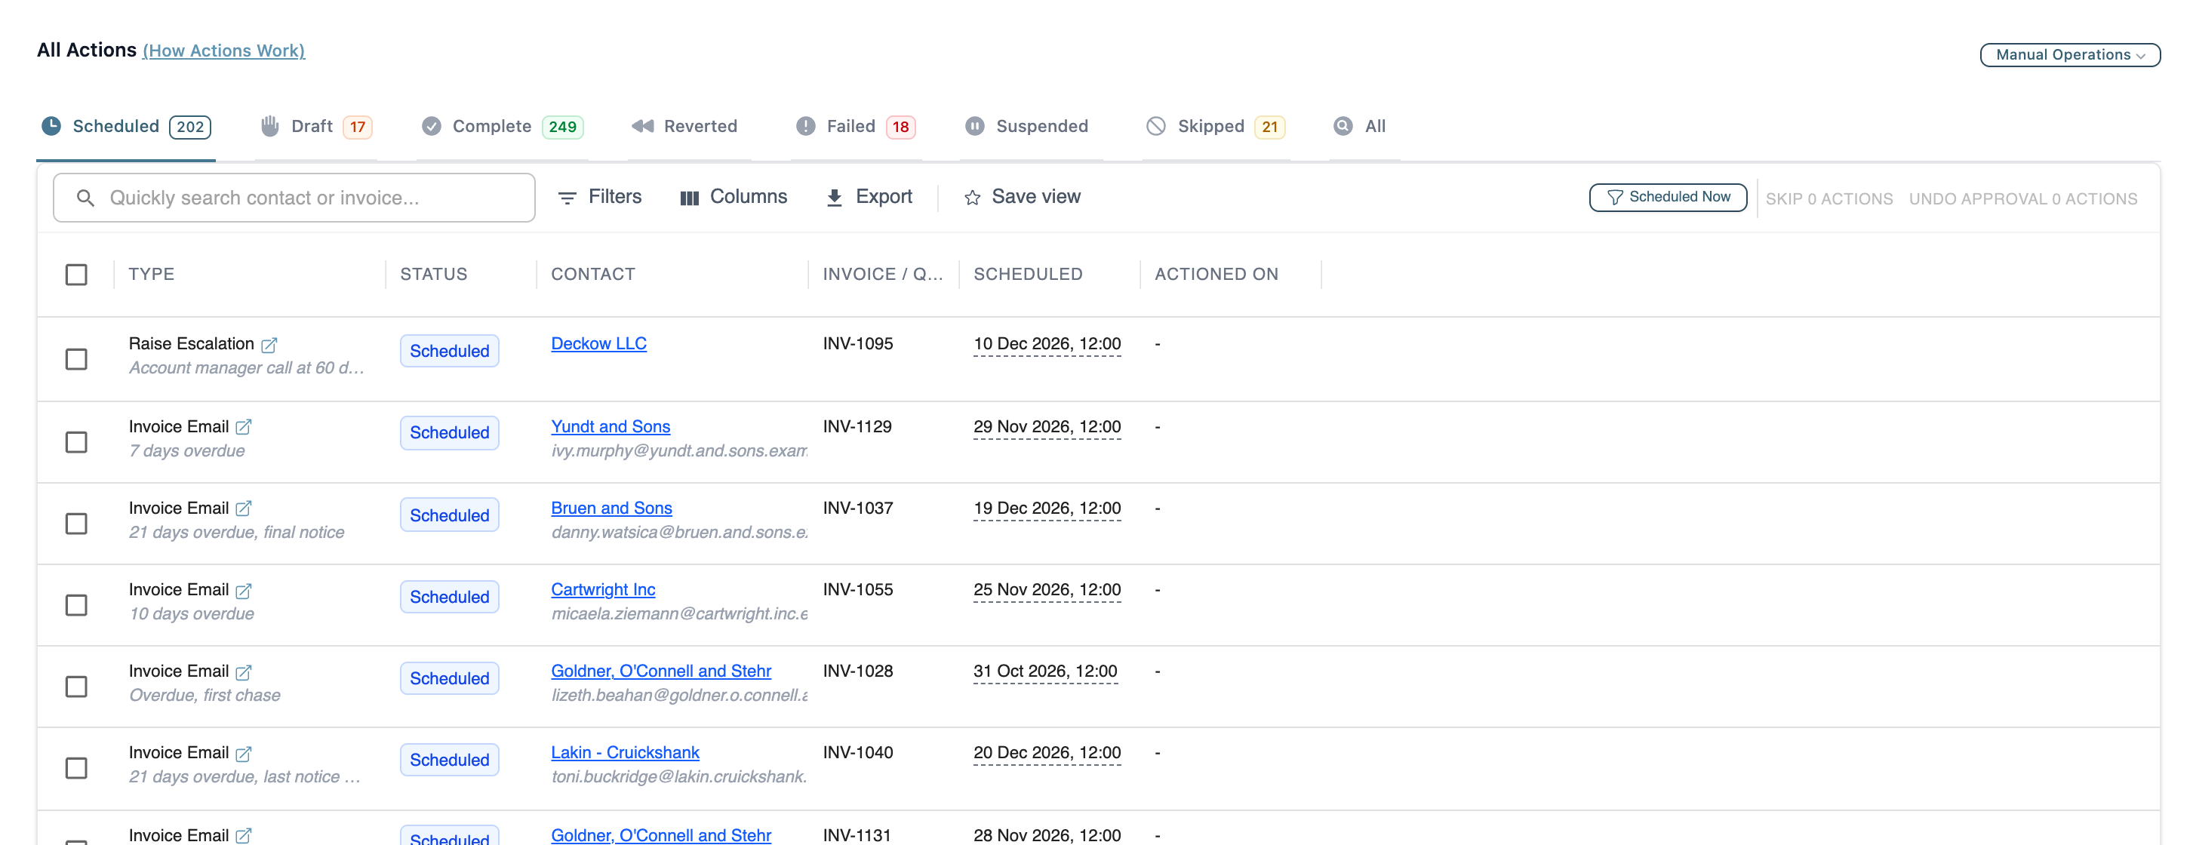The height and width of the screenshot is (845, 2196).
Task: Click invoice number INV-1028
Action: (857, 671)
